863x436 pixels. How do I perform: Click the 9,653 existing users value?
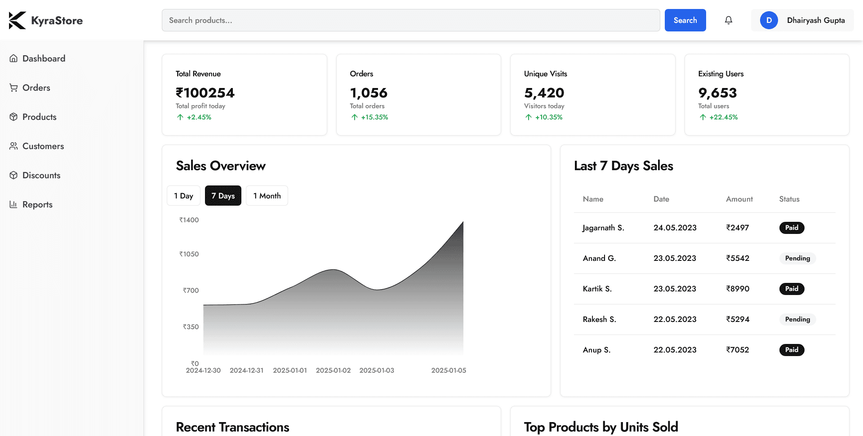coord(717,93)
